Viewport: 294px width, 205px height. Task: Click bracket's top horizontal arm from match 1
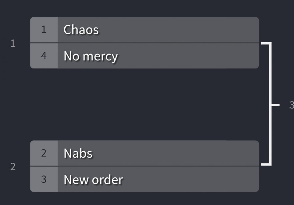pos(265,43)
